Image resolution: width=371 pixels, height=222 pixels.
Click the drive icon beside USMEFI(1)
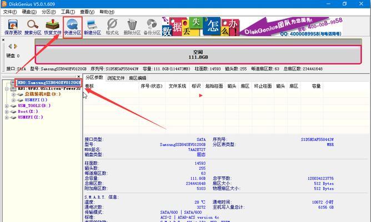[x=21, y=100]
